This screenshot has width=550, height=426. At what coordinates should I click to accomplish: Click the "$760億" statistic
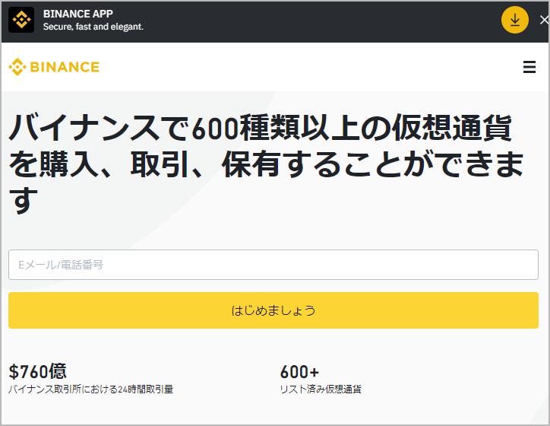37,371
